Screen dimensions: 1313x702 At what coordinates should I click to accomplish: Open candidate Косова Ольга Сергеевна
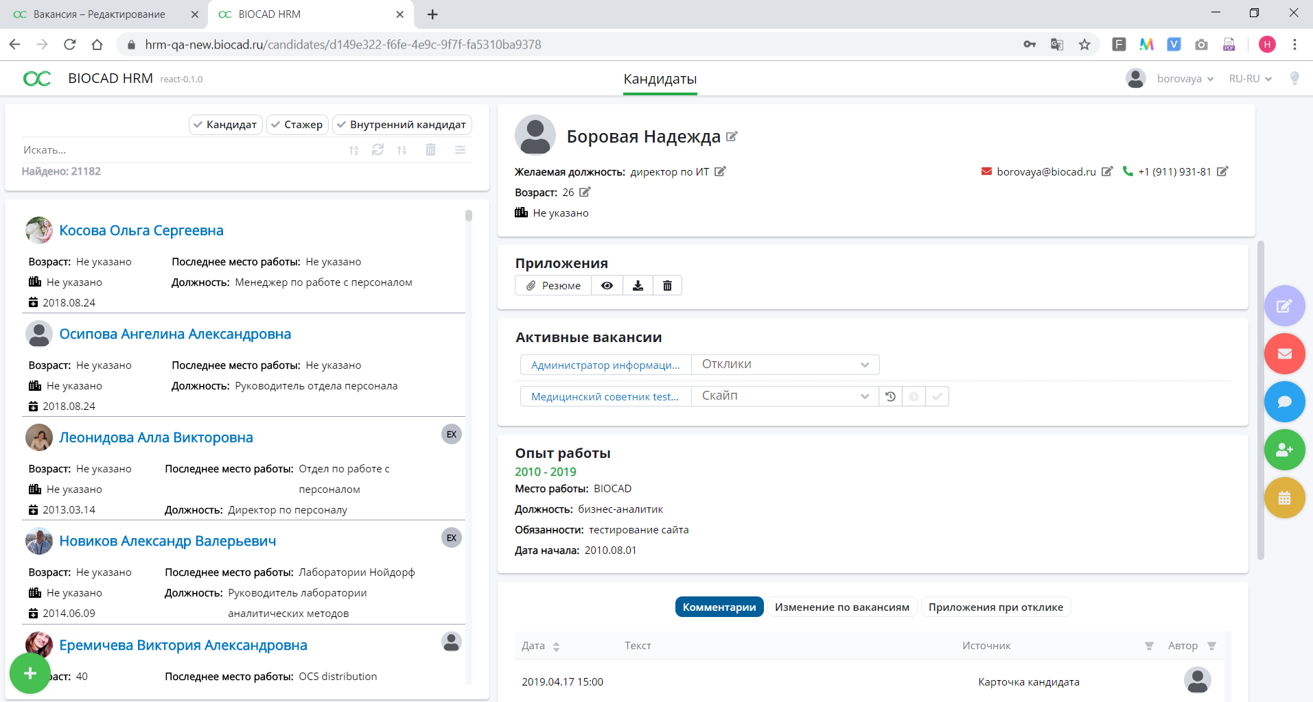[141, 230]
